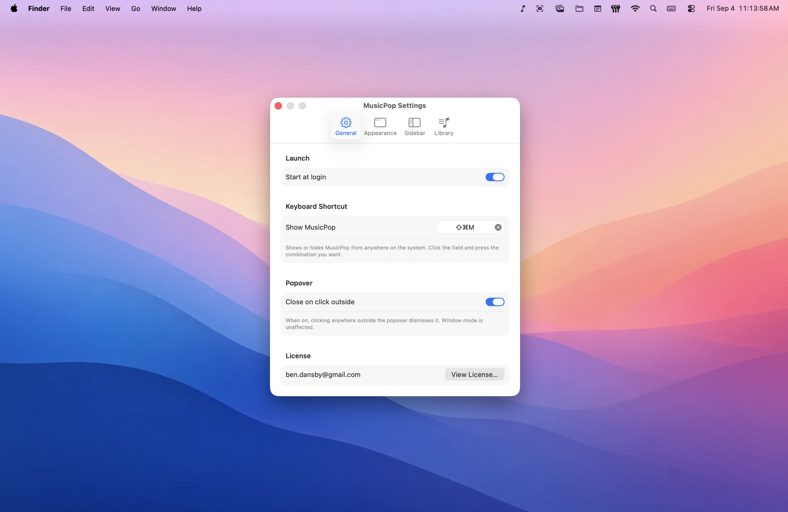
Task: Toggle the Start at login switch
Action: click(x=495, y=177)
